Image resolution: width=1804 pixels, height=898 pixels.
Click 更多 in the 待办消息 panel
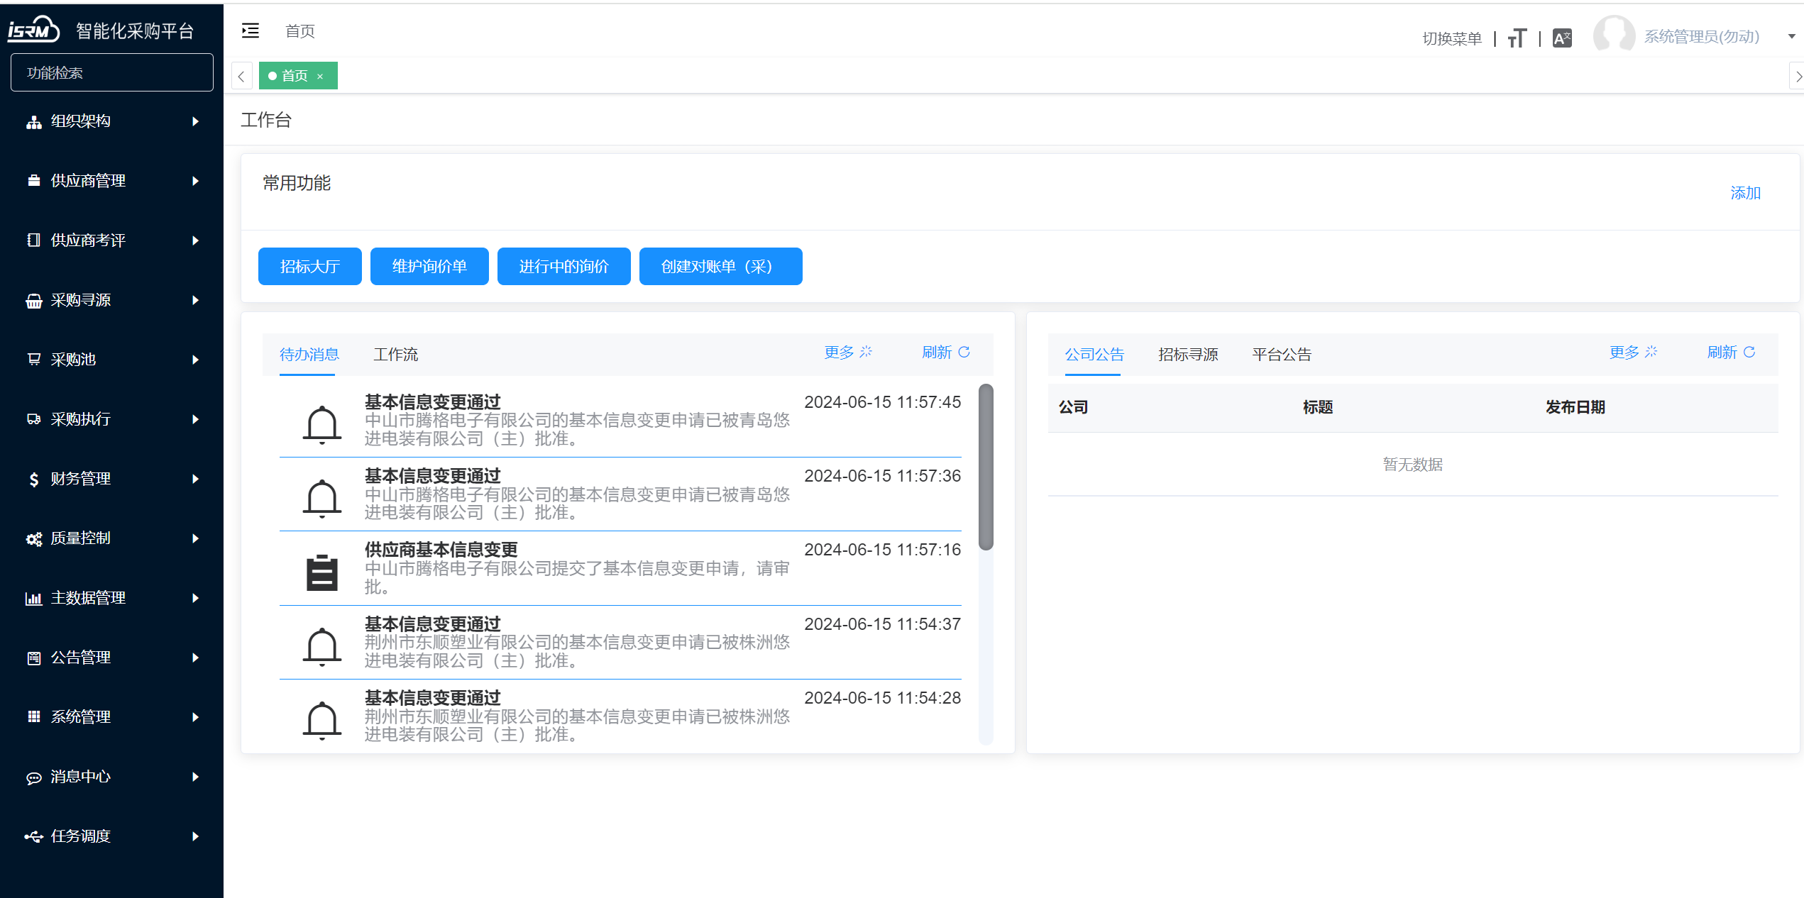[x=848, y=352]
